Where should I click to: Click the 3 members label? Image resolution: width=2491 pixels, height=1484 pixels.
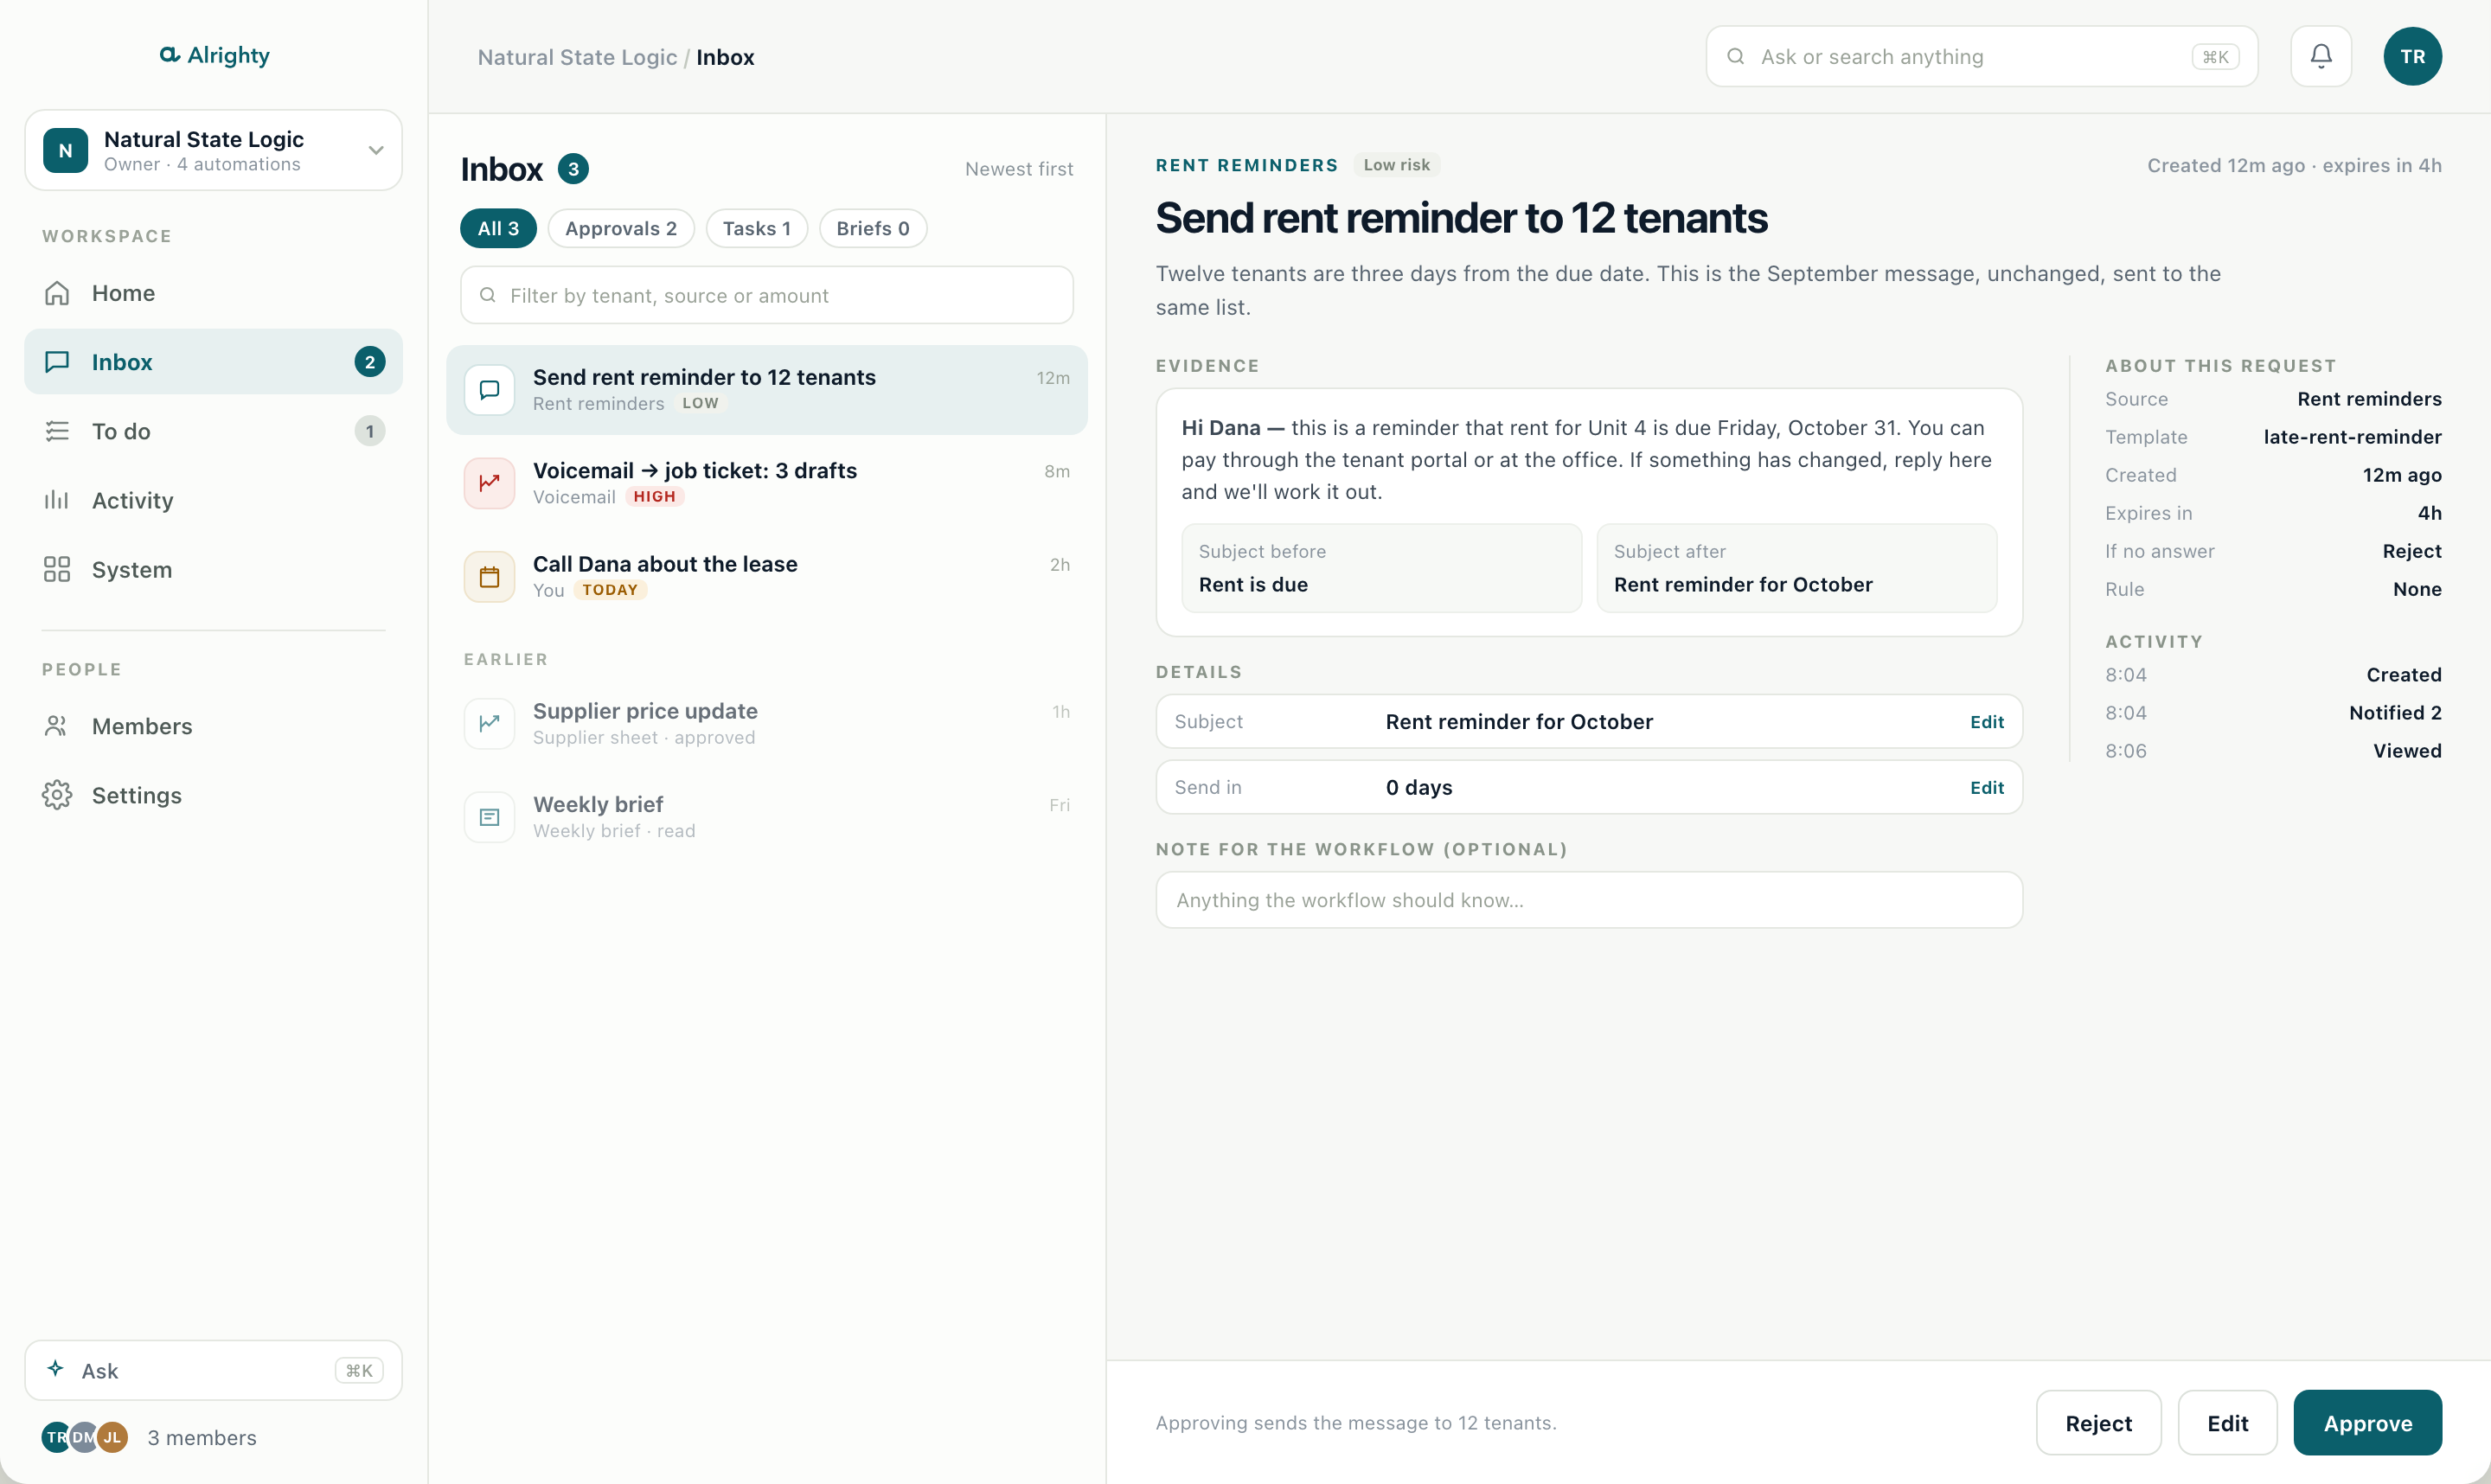coord(202,1437)
